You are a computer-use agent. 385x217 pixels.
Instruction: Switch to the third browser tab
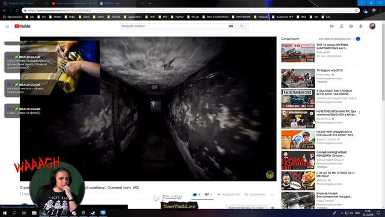coord(120,4)
